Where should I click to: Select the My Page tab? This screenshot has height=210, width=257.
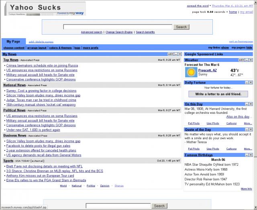coord(13,41)
